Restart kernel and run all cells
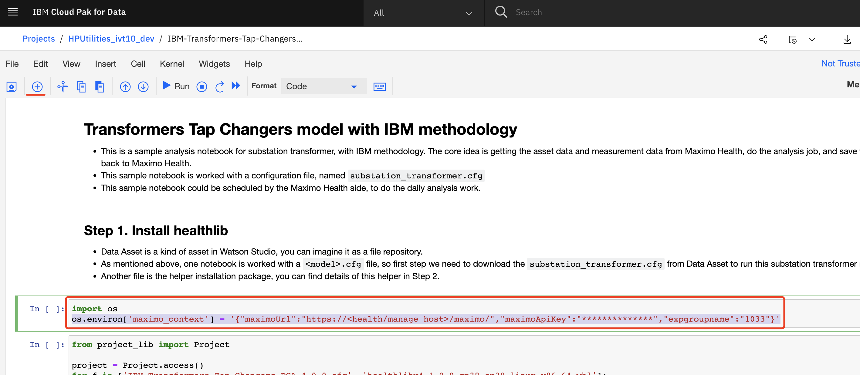The width and height of the screenshot is (860, 375). pyautogui.click(x=236, y=86)
